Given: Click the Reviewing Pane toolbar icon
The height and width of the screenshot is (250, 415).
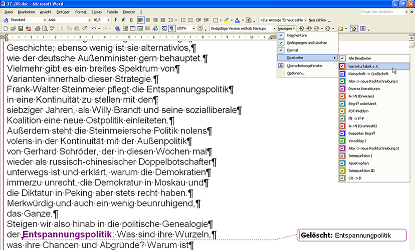Looking at the screenshot, I should pos(363,28).
